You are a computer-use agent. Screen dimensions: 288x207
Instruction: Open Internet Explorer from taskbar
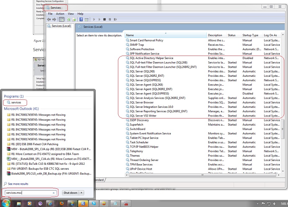(50, 204)
